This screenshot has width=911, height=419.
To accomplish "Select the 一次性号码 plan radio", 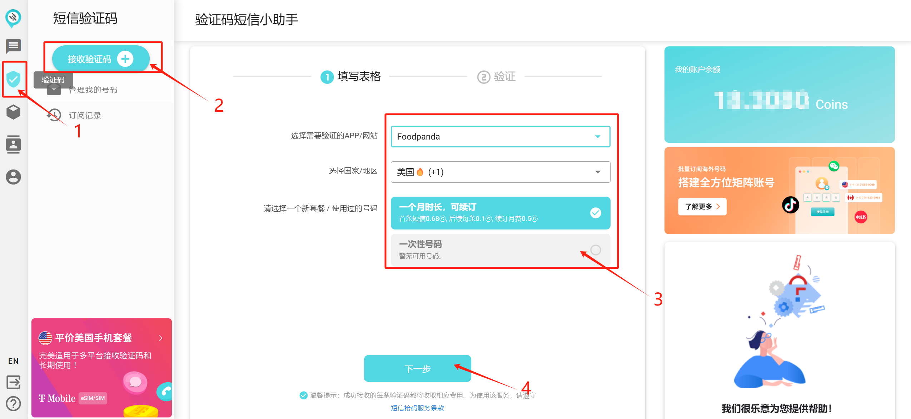I will pyautogui.click(x=595, y=250).
